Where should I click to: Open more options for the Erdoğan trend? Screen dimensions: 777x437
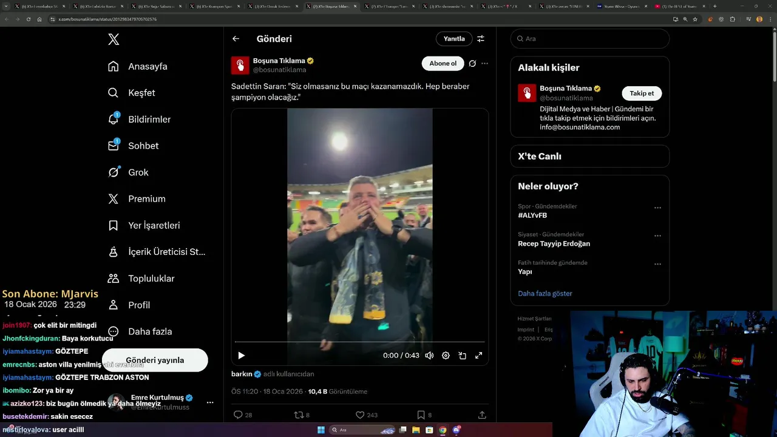click(657, 237)
